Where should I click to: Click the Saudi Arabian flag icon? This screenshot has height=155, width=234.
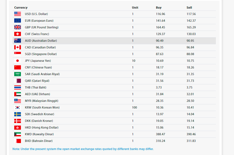click(x=18, y=74)
